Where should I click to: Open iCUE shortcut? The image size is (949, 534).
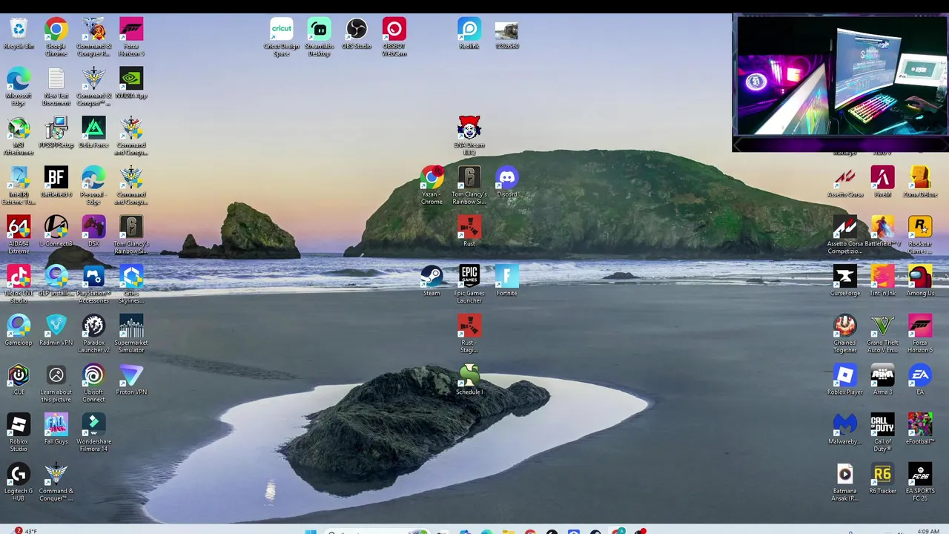[19, 380]
